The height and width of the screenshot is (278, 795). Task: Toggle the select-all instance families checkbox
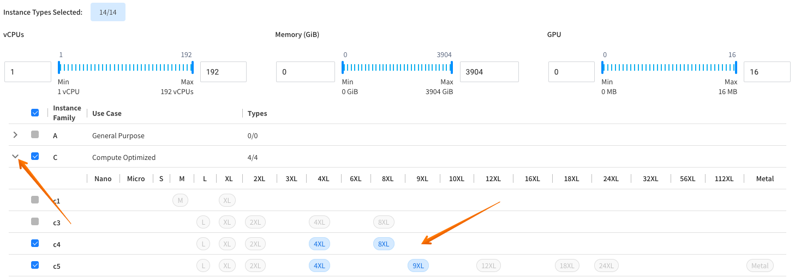pos(35,113)
